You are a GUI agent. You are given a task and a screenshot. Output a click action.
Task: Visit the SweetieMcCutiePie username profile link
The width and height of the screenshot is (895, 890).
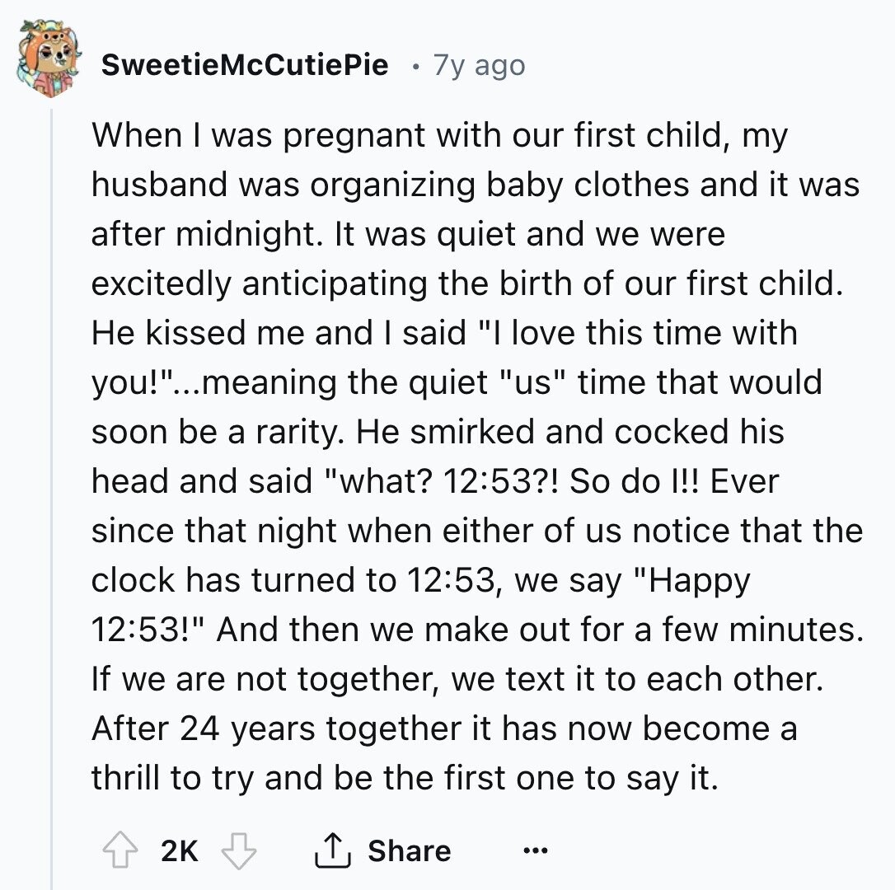pyautogui.click(x=245, y=64)
